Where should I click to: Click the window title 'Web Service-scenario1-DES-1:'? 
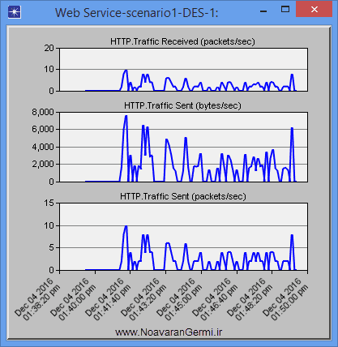click(137, 13)
